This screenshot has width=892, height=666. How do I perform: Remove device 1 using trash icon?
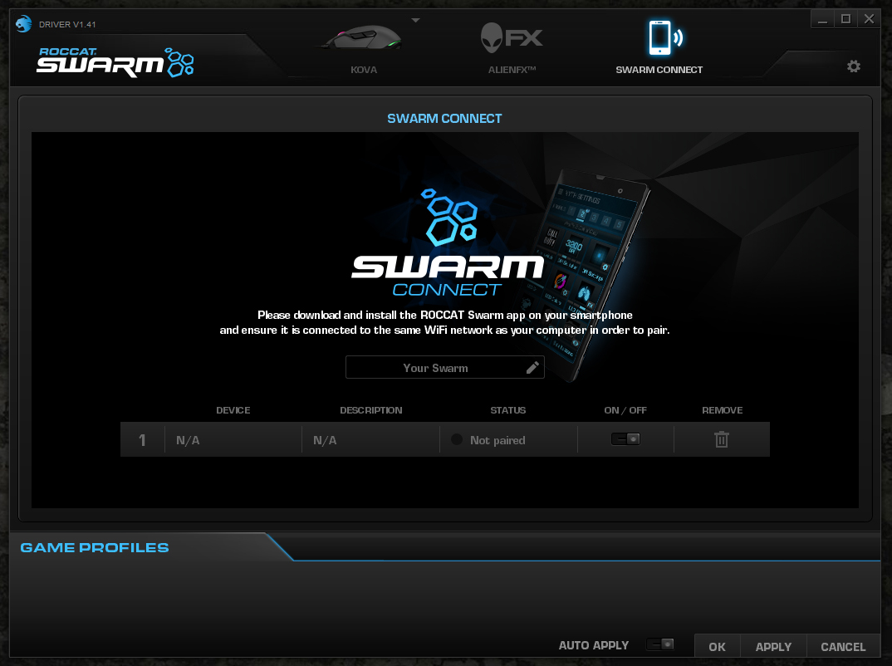[x=722, y=439]
